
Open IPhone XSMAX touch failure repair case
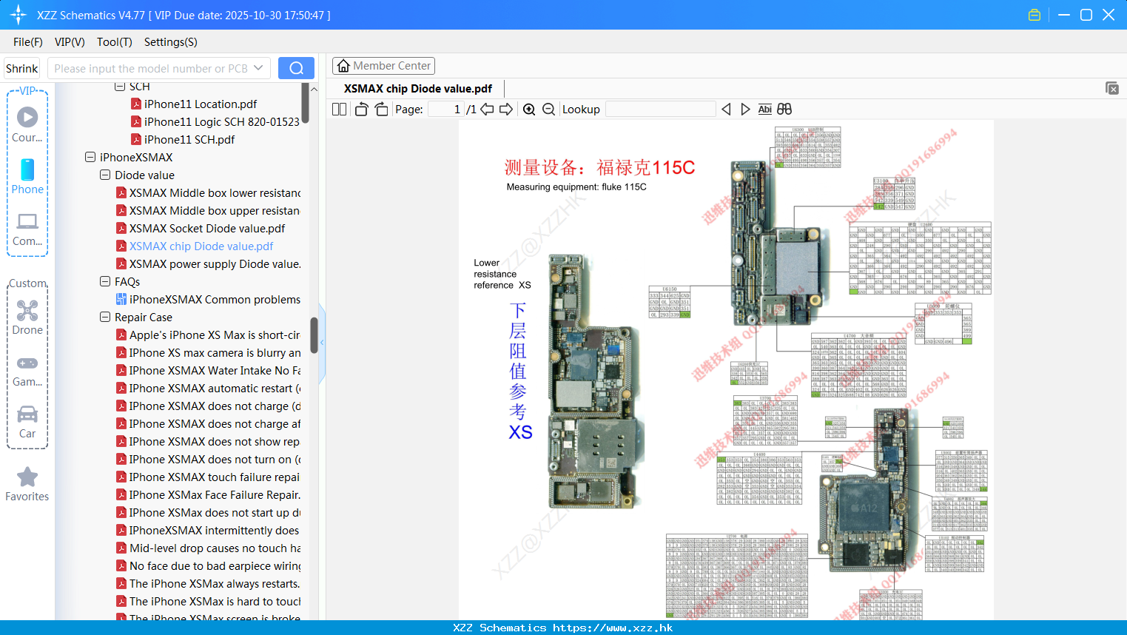click(x=209, y=477)
